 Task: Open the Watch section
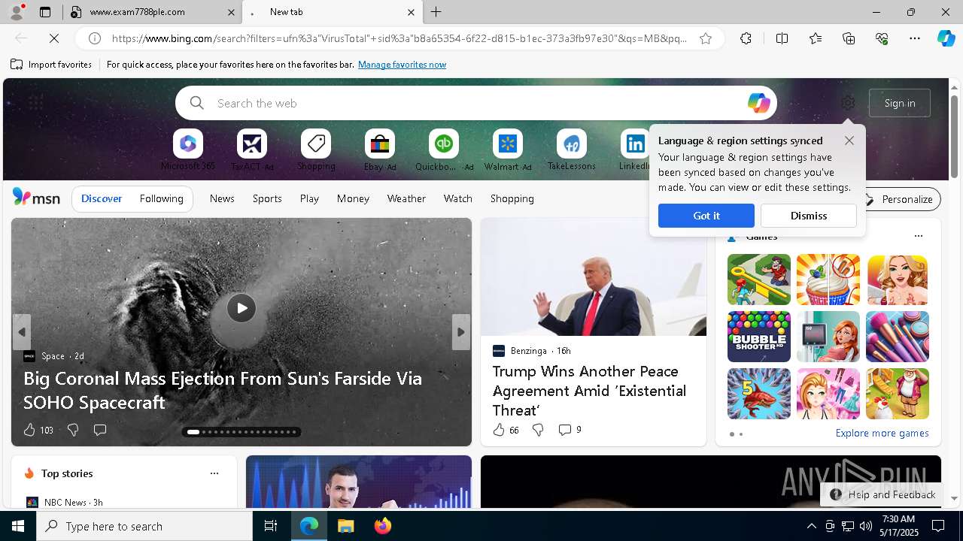(x=458, y=198)
